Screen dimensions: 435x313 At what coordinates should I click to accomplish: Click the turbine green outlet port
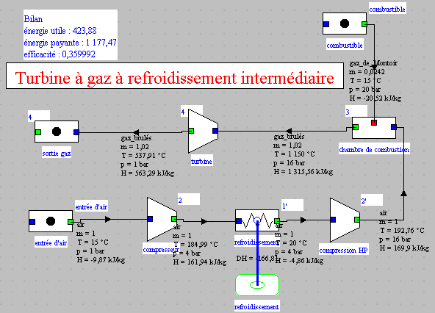click(191, 131)
